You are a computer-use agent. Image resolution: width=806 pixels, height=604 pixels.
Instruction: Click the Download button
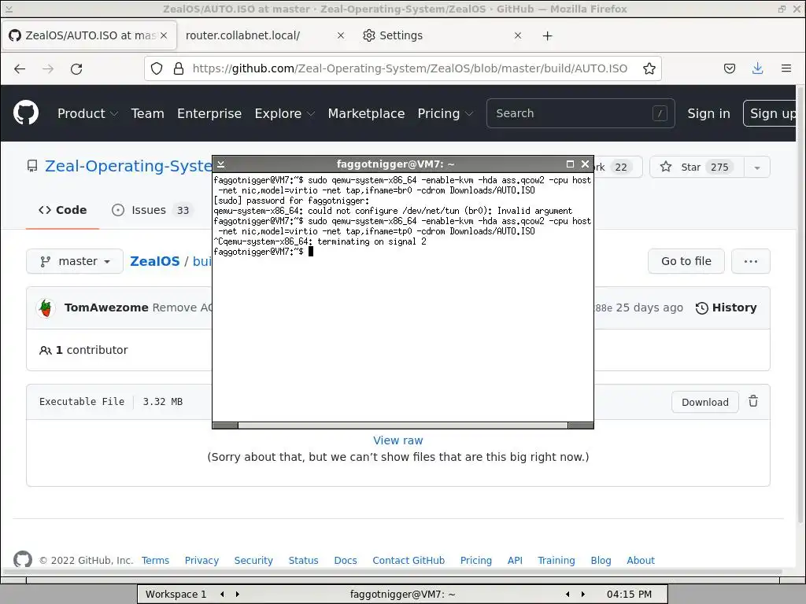coord(704,402)
